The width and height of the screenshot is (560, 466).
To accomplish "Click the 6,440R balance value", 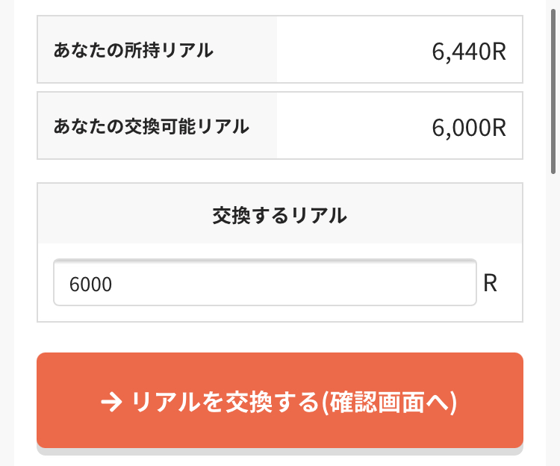I will [469, 52].
